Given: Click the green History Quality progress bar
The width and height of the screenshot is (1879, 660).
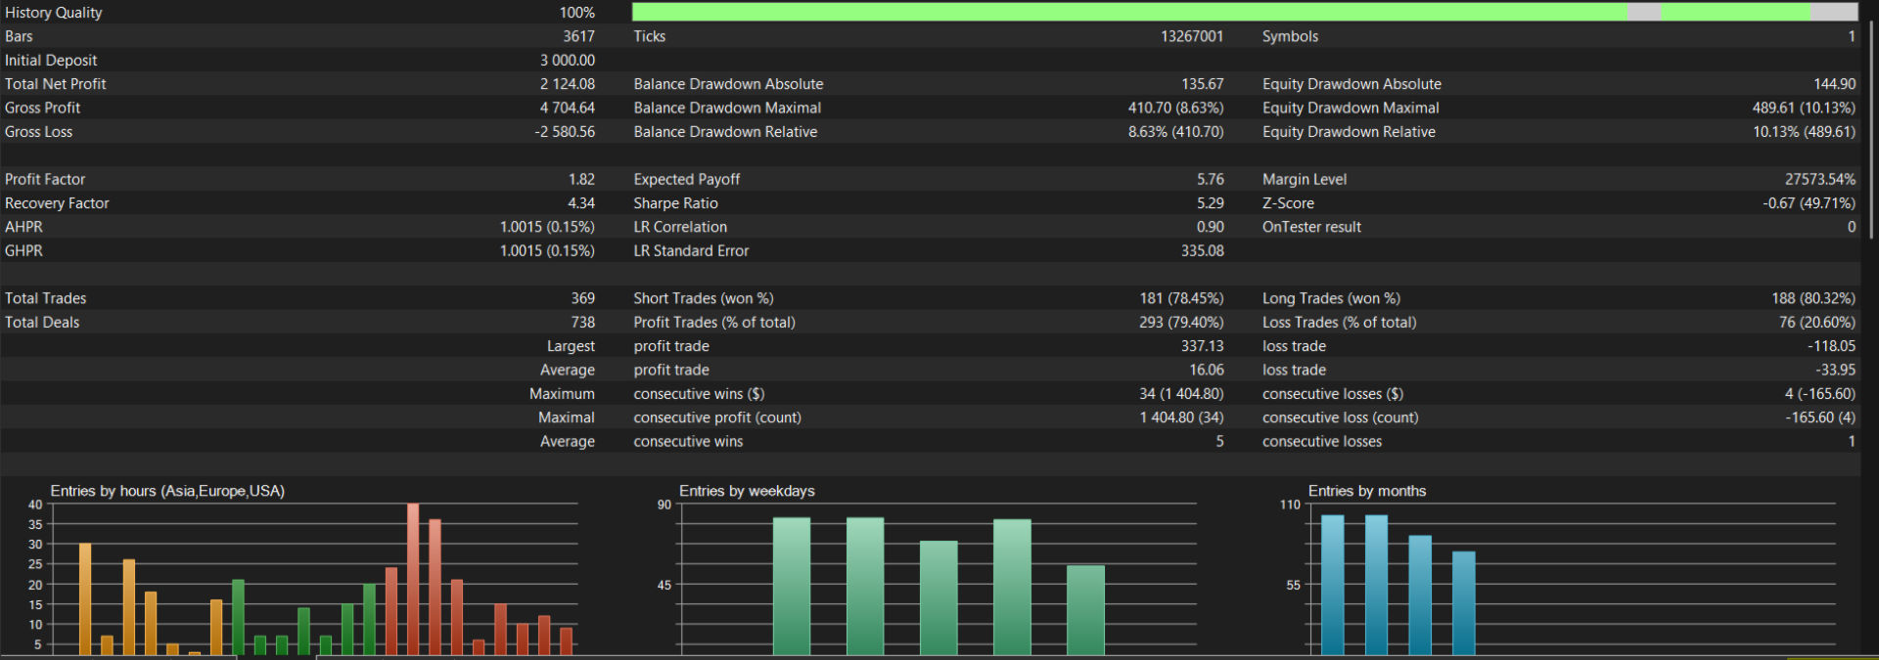Looking at the screenshot, I should tap(1245, 12).
